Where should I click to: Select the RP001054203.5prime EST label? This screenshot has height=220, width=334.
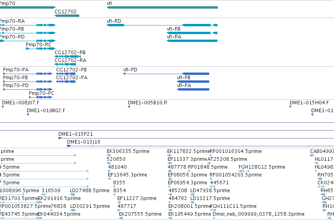coord(235,175)
